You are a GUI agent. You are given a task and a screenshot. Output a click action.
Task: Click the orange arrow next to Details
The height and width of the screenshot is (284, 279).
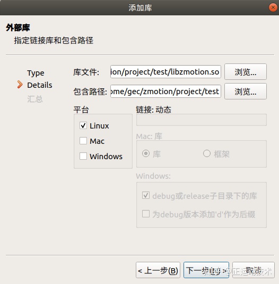tap(20, 85)
